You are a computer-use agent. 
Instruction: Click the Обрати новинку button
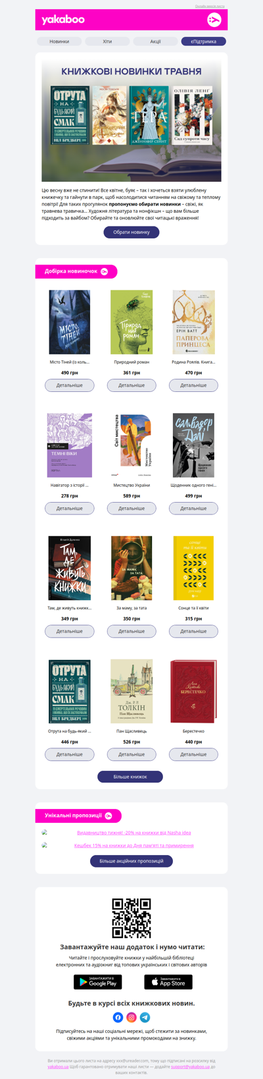click(x=131, y=232)
